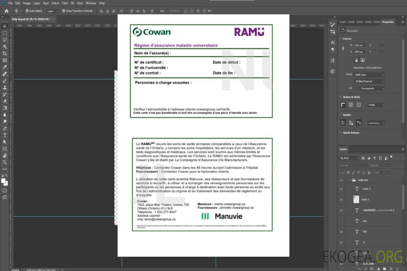Open the Filter menu
This screenshot has width=407, height=271.
click(x=65, y=3)
